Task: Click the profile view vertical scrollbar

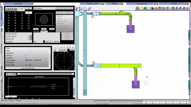Action: 74,87
